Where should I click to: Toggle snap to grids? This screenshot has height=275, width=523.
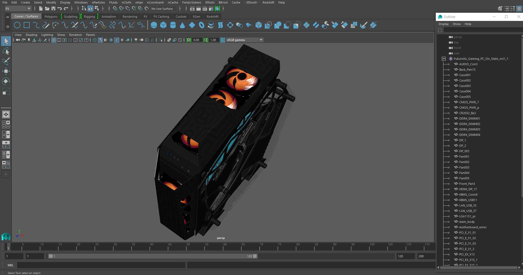(115, 9)
